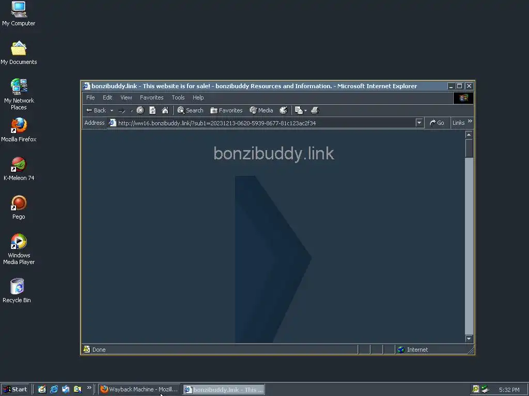
Task: Open the Edit menu
Action: pos(107,97)
